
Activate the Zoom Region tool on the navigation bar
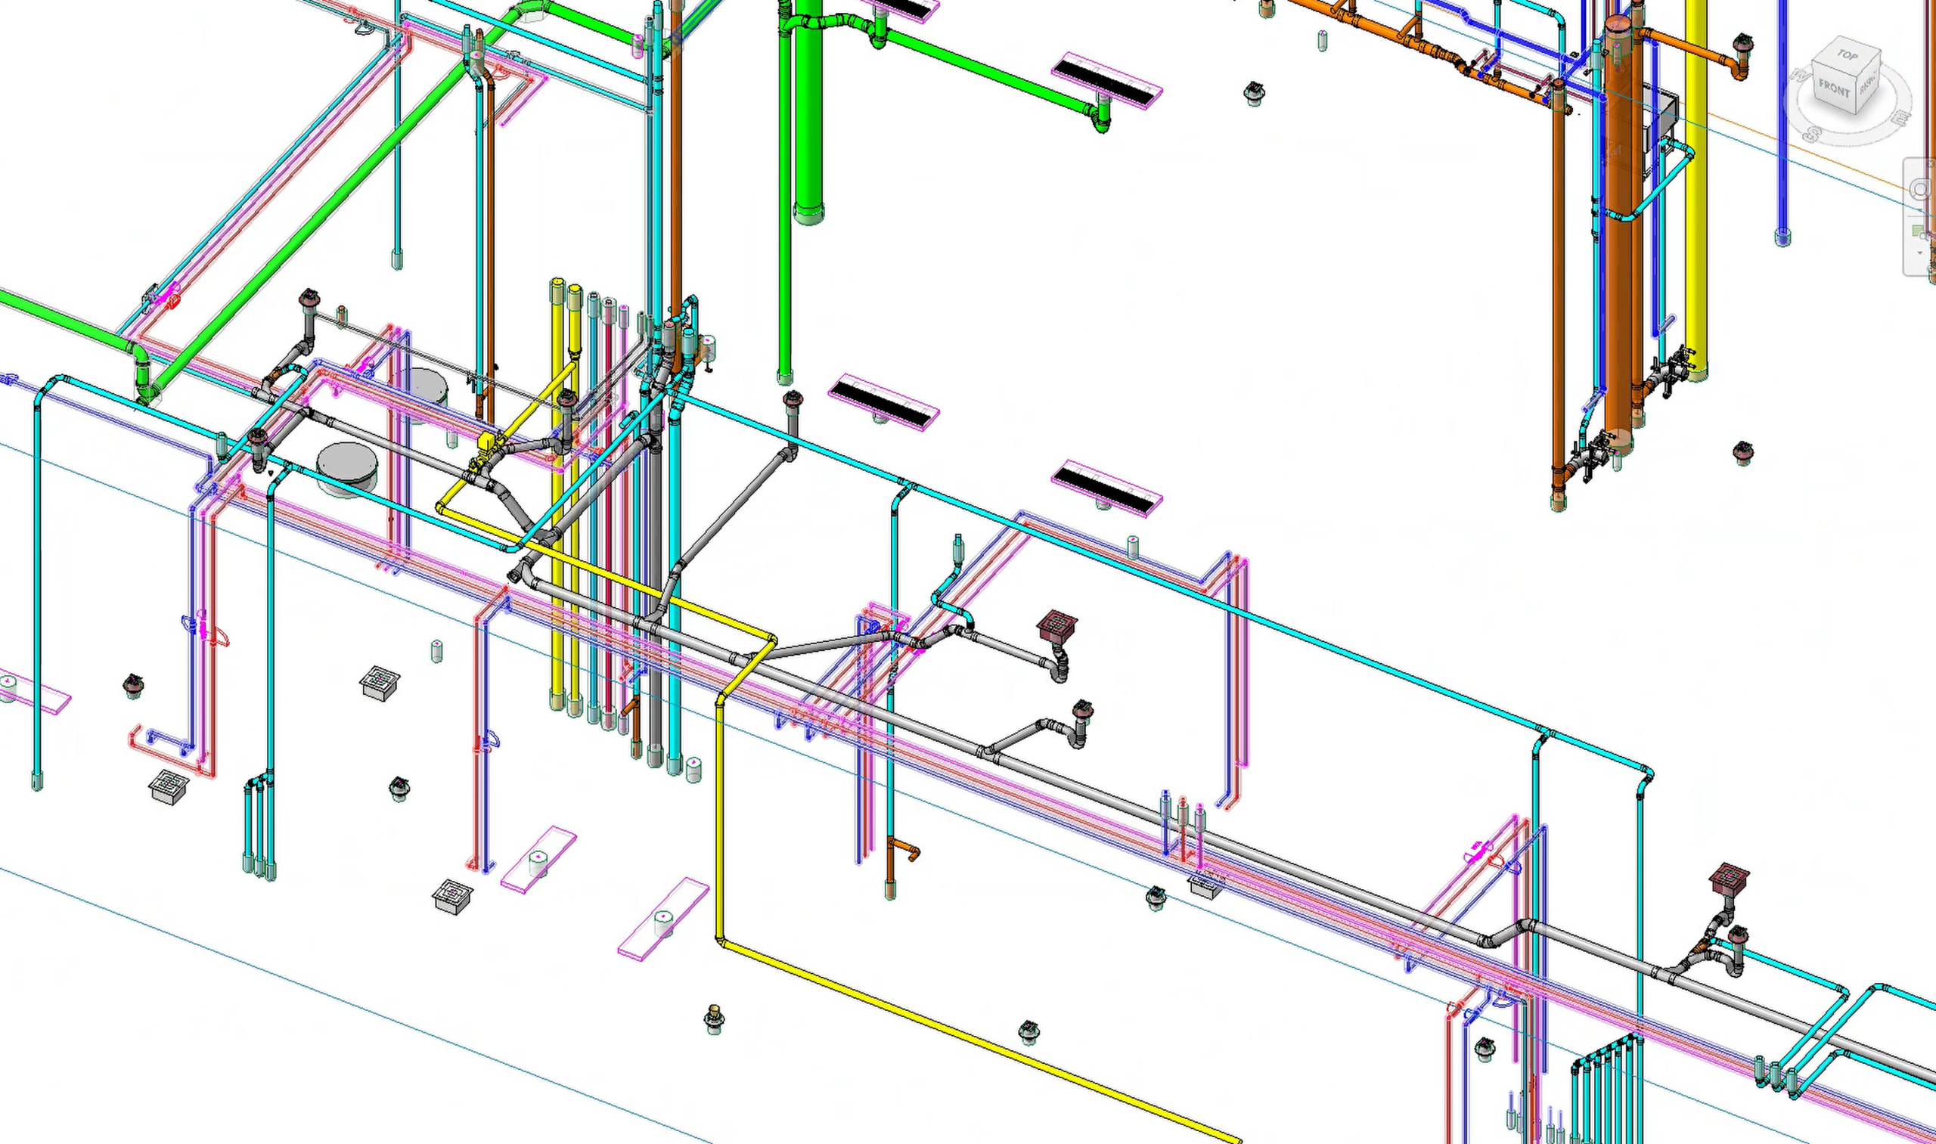pyautogui.click(x=1920, y=232)
